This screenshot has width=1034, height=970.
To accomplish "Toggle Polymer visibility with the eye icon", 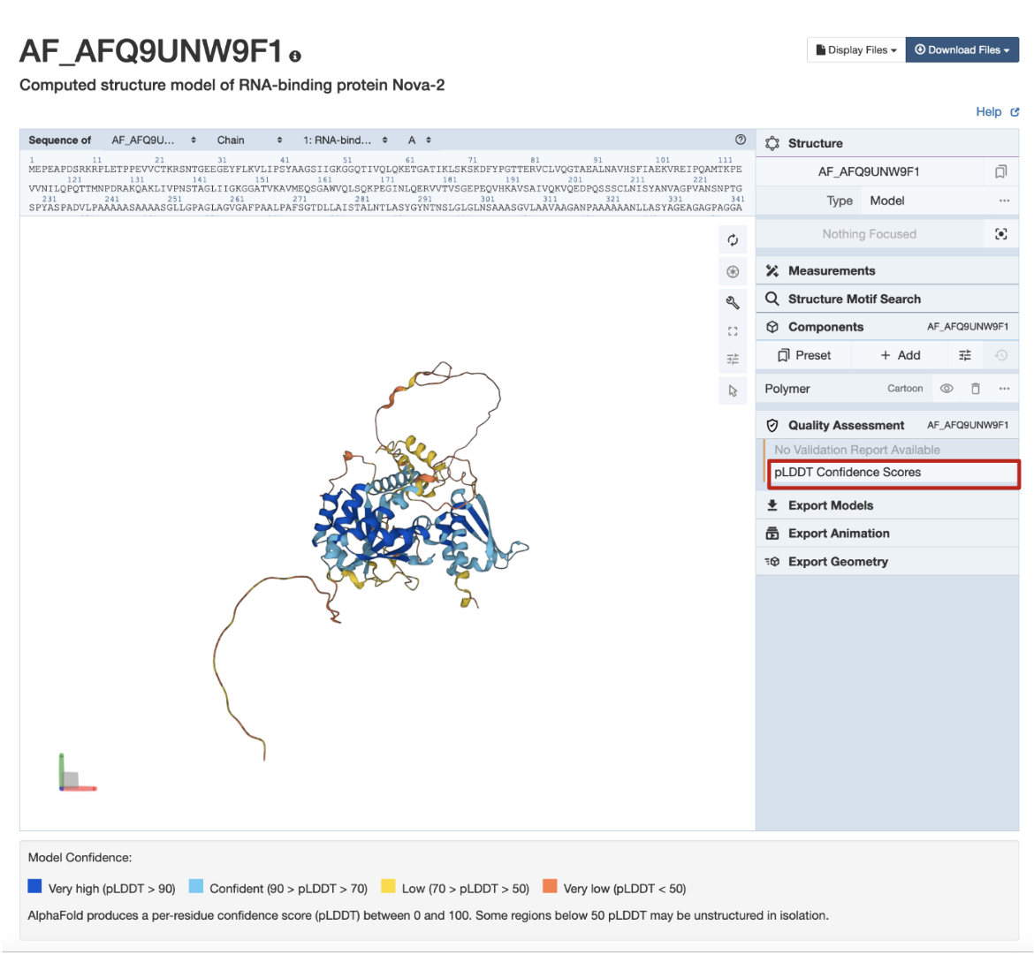I will click(947, 389).
